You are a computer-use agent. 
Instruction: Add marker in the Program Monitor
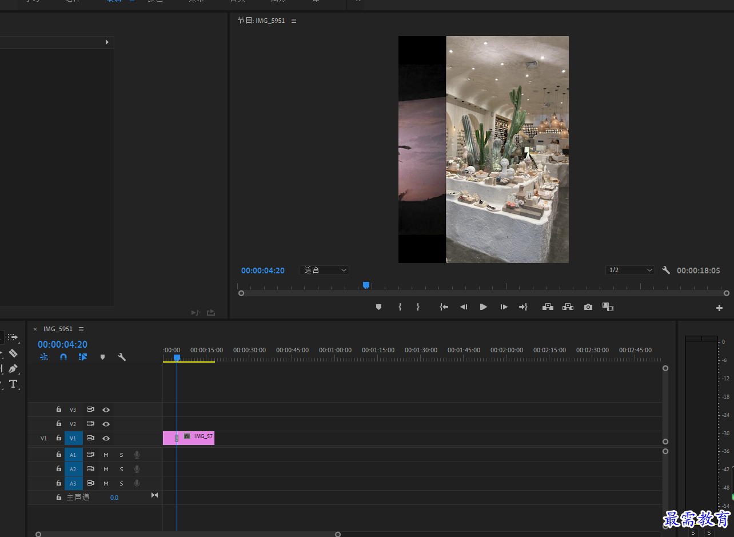pyautogui.click(x=378, y=307)
